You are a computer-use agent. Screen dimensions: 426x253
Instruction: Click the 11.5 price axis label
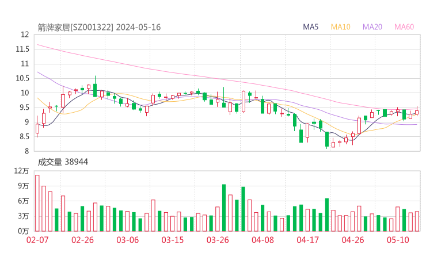22,49
